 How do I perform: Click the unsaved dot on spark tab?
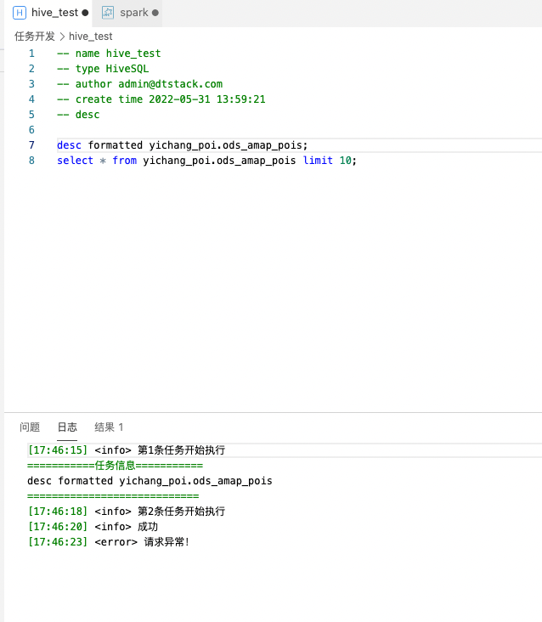155,13
